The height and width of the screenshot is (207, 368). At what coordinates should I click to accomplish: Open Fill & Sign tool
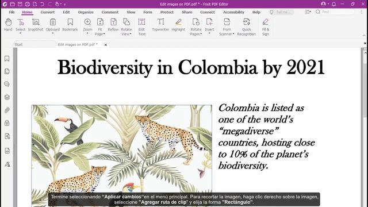(266, 27)
